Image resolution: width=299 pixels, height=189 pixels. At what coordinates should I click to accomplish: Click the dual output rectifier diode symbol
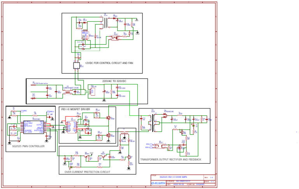click(165, 115)
